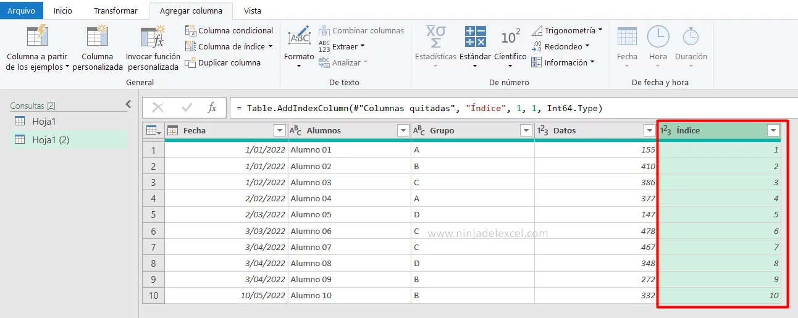Screen dimensions: 798x318
Task: Select row number 5 header
Action: pyautogui.click(x=153, y=214)
